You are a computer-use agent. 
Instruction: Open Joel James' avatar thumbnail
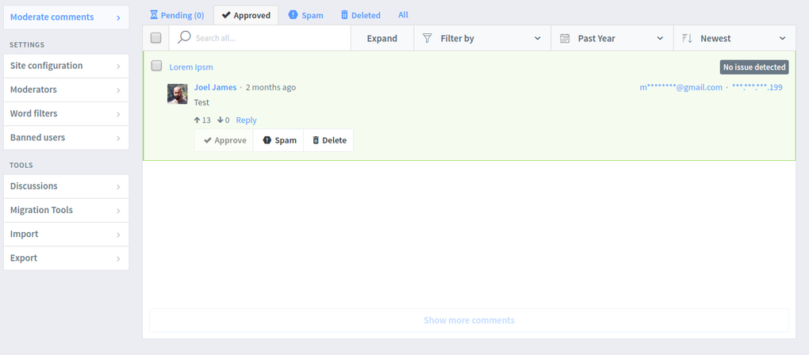[x=178, y=94]
